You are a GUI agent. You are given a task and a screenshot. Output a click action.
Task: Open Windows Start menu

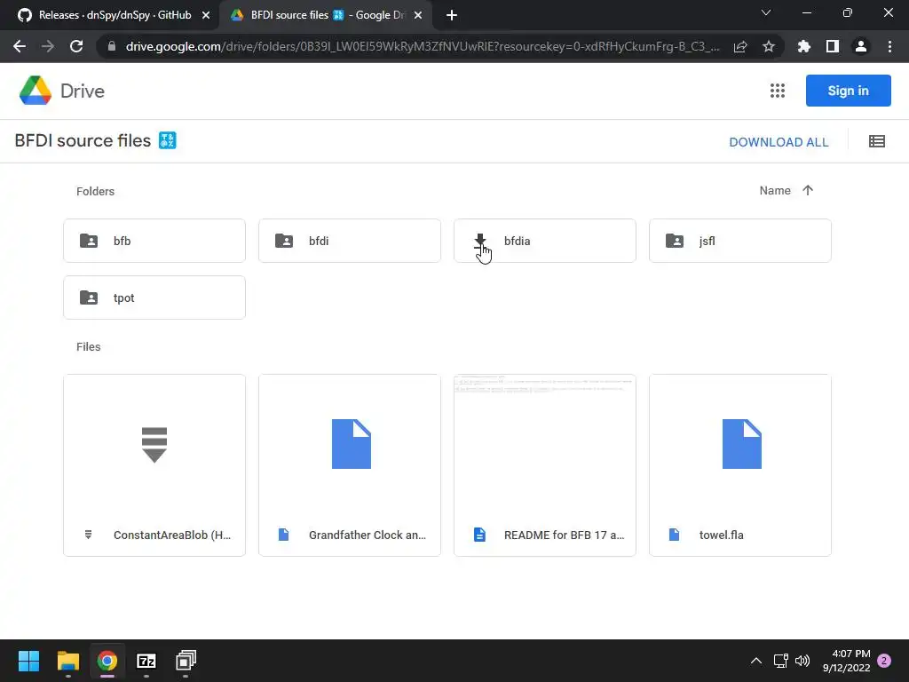point(28,661)
